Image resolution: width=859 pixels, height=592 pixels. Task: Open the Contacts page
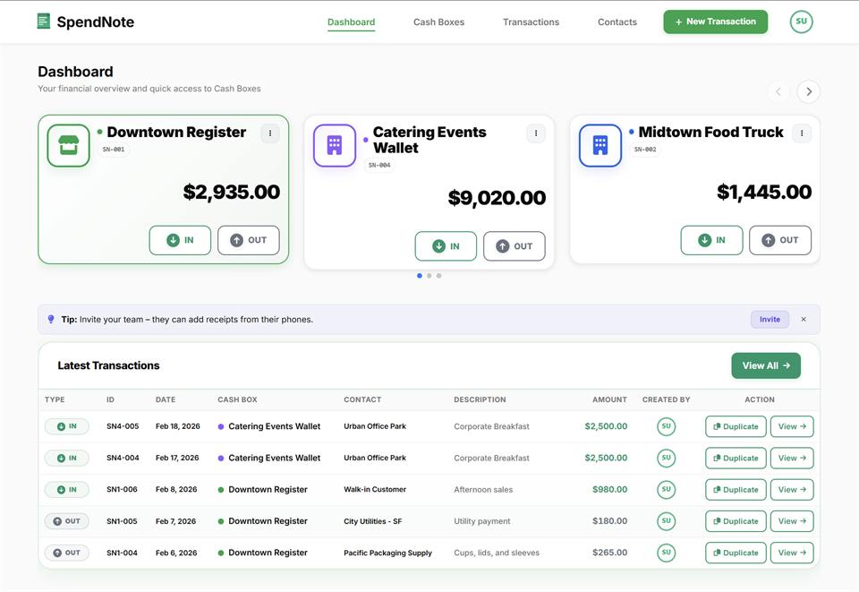point(617,21)
